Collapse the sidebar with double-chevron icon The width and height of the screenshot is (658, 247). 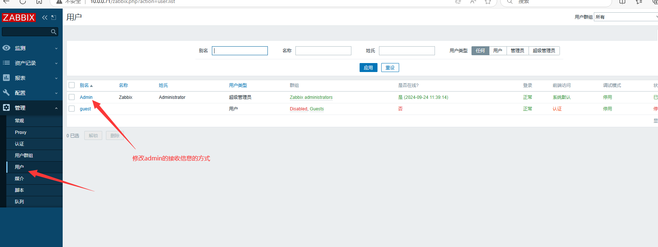45,18
